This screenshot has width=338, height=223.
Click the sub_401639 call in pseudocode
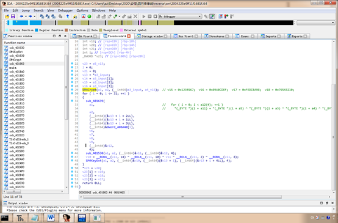coord(95,101)
